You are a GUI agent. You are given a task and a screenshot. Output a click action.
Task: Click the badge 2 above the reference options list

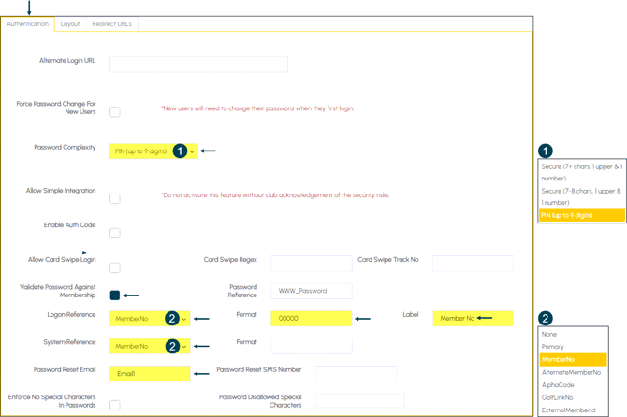pos(546,318)
